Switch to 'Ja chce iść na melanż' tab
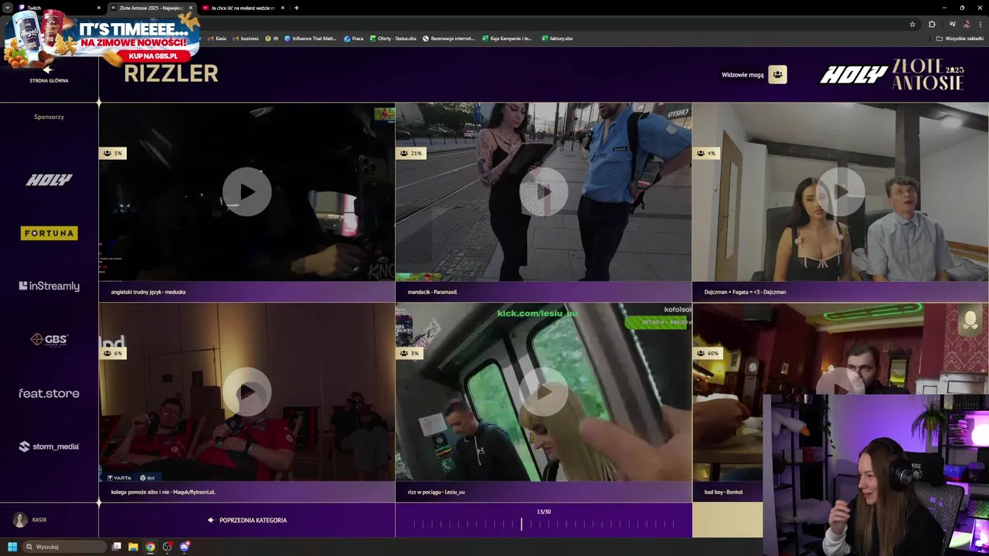The height and width of the screenshot is (556, 989). coord(243,8)
